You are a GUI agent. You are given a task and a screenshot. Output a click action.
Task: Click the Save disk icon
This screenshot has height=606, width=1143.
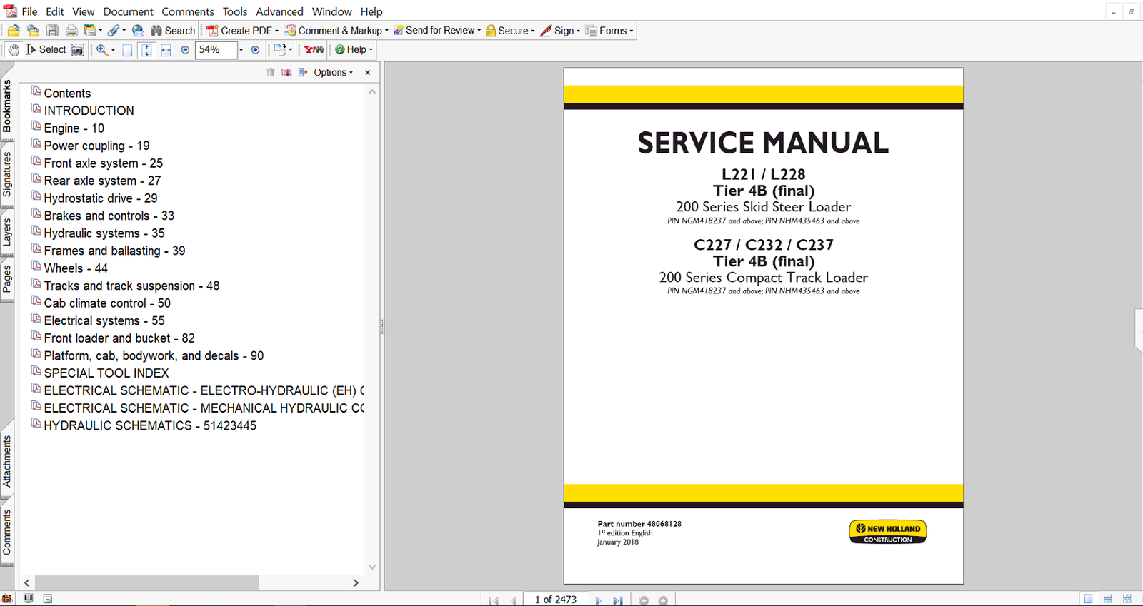[x=52, y=31]
